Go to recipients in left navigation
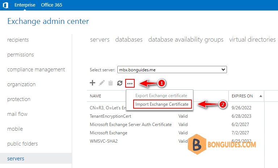 [18, 40]
